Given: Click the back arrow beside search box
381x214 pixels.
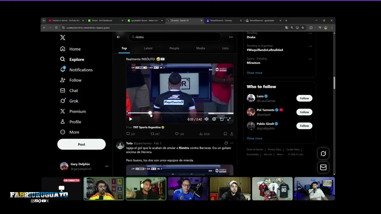Looking at the screenshot, I should click(x=118, y=37).
